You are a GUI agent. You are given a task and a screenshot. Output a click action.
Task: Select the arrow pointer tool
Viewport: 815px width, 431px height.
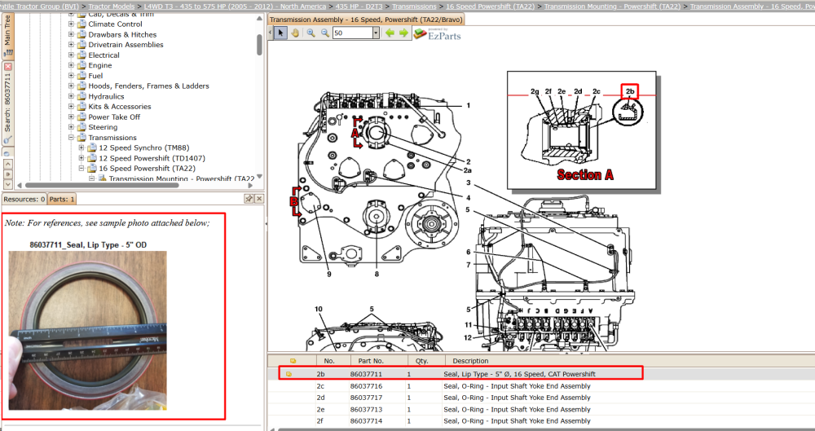(x=280, y=33)
